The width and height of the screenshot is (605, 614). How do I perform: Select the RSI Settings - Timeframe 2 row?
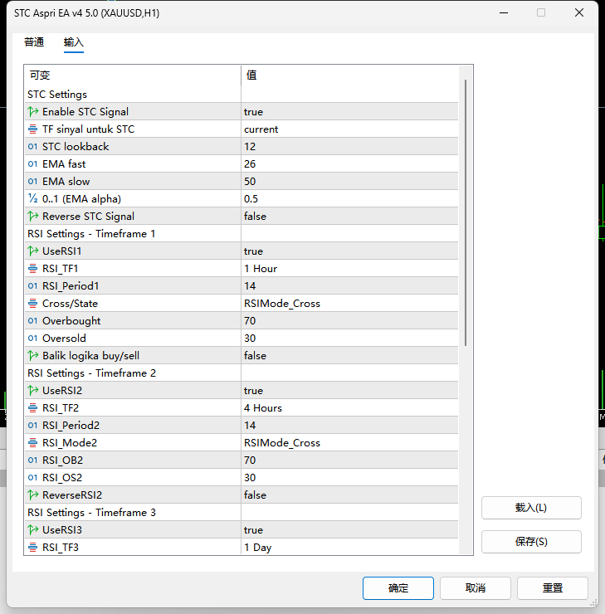point(242,373)
